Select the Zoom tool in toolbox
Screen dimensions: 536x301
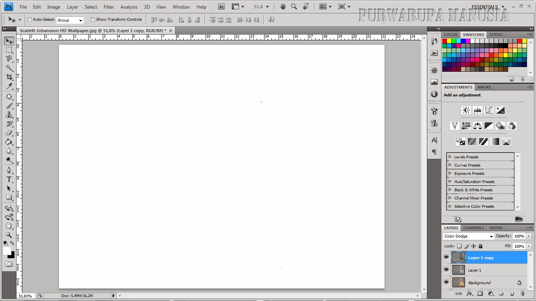[9, 235]
